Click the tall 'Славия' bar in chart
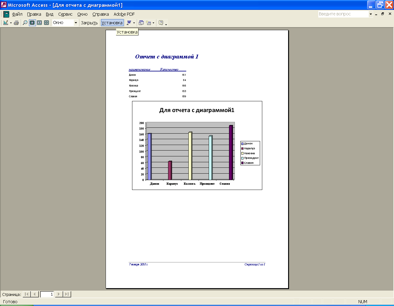This screenshot has height=306, width=394. (x=231, y=153)
